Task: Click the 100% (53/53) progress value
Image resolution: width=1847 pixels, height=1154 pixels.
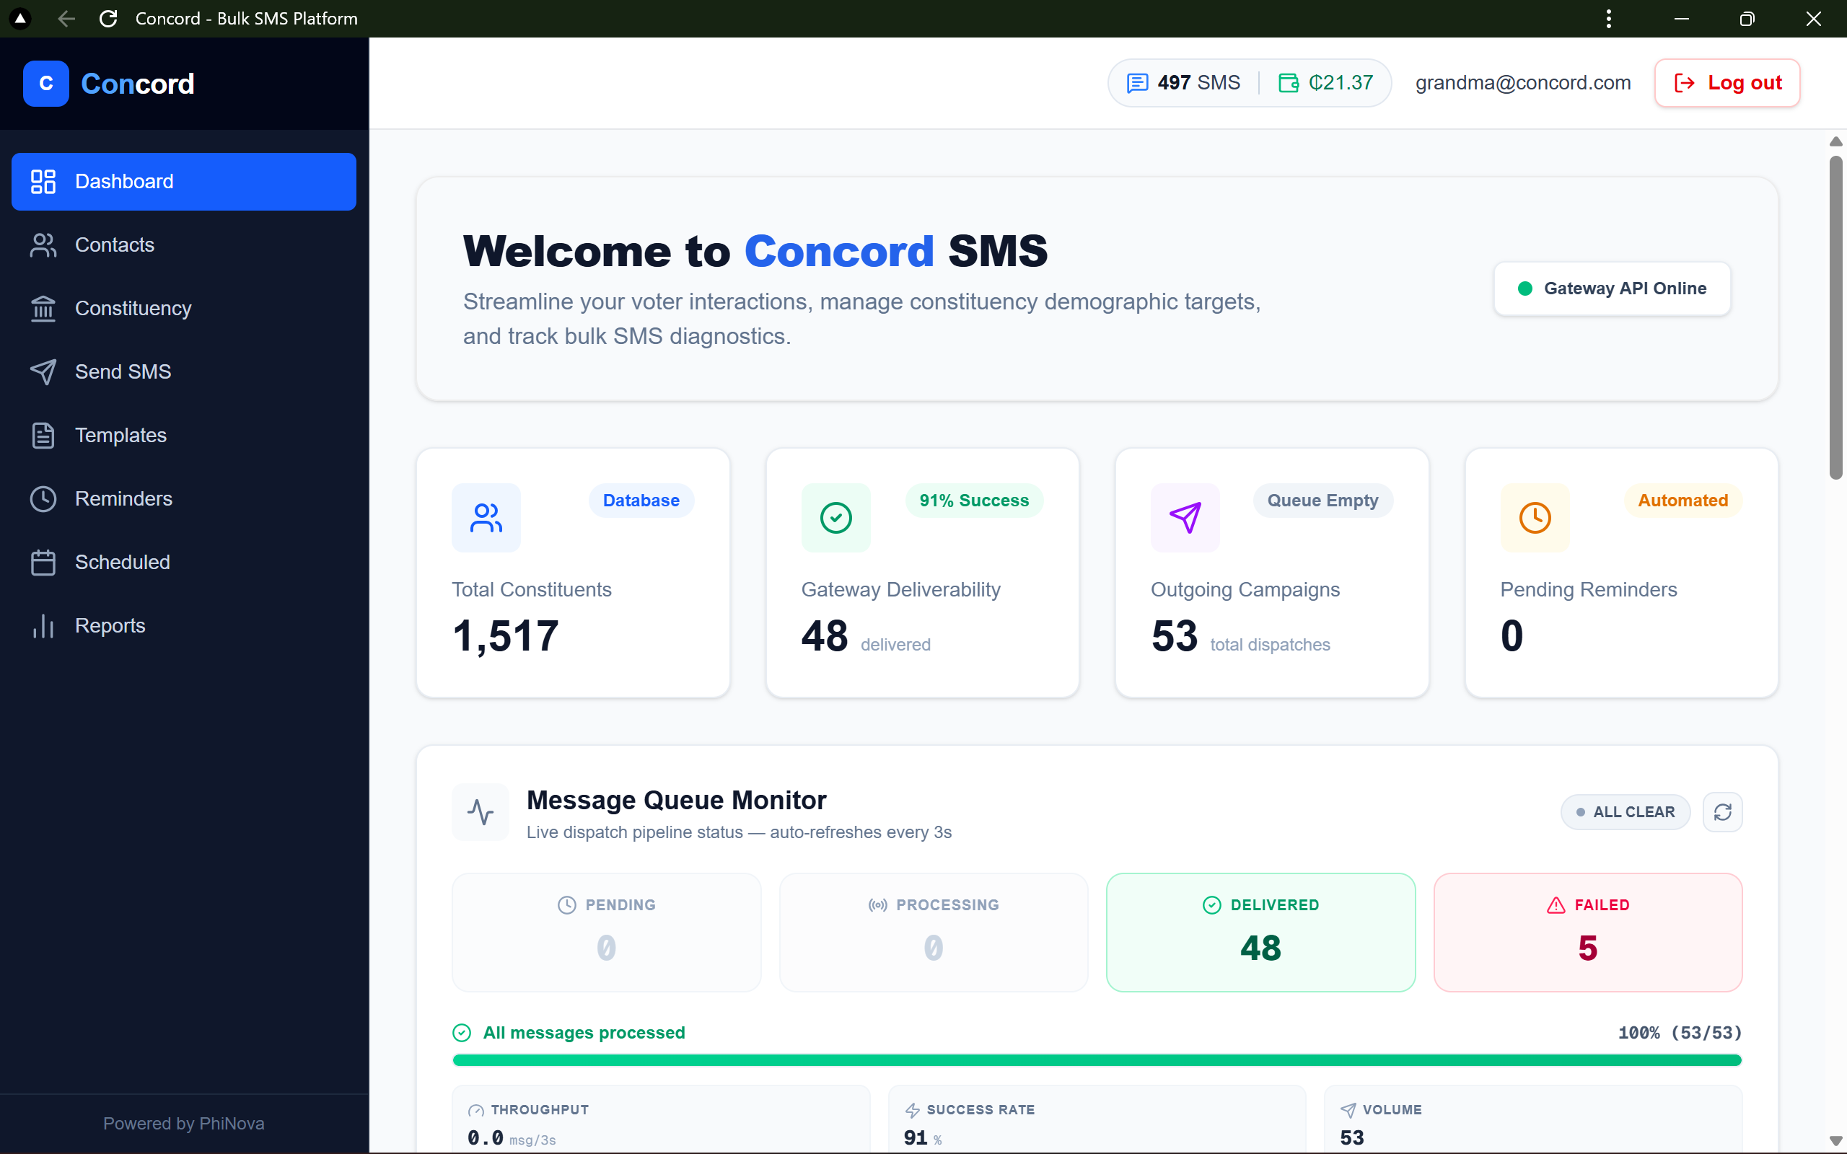Action: (x=1680, y=1033)
